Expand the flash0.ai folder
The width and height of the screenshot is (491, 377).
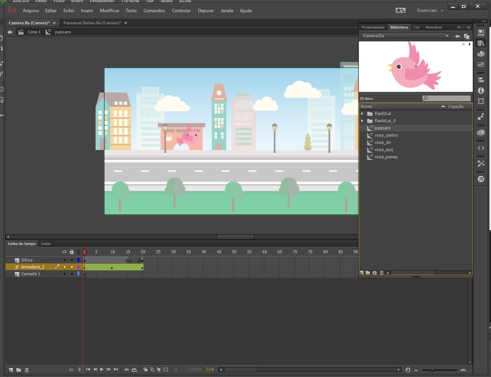click(x=362, y=114)
